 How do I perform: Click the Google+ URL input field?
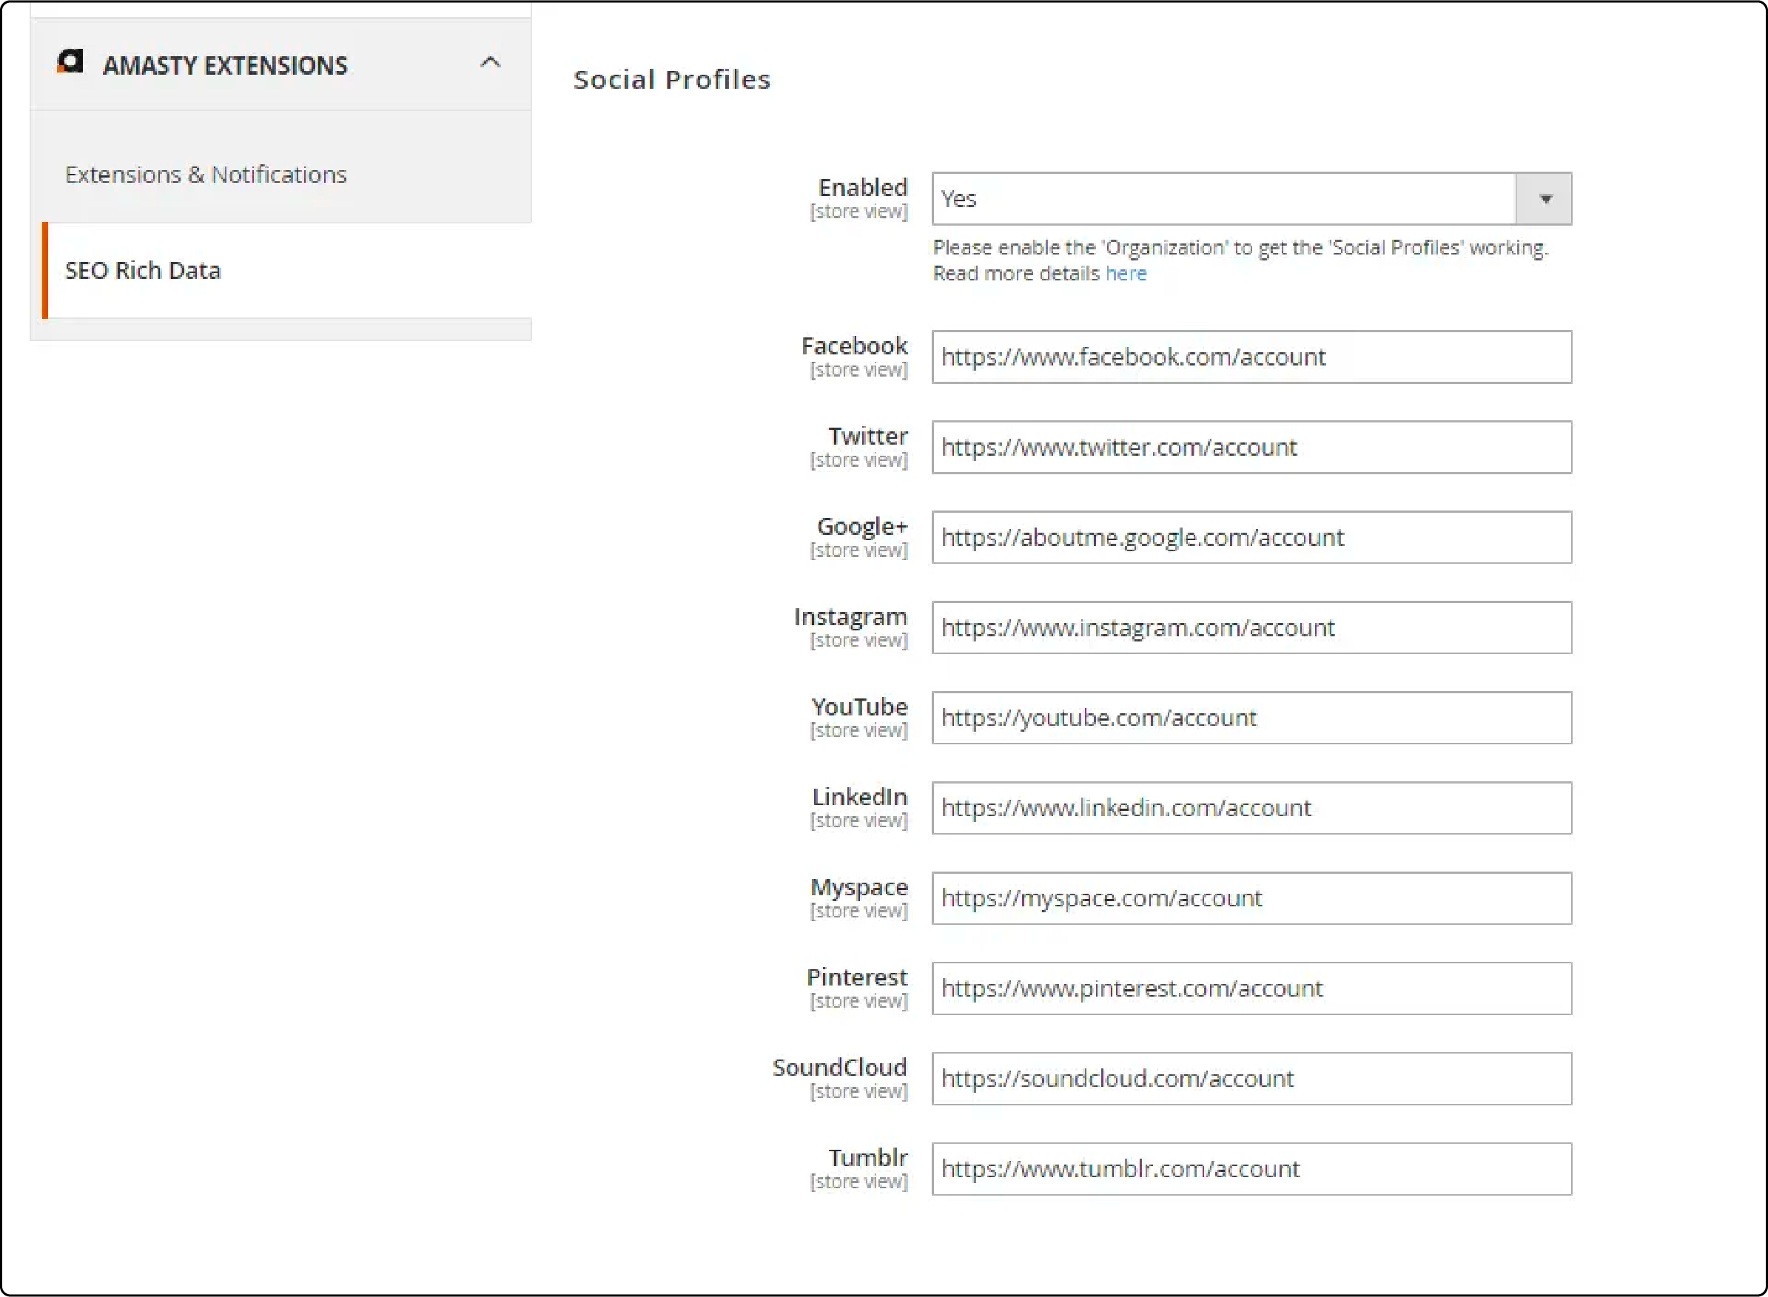point(1251,538)
